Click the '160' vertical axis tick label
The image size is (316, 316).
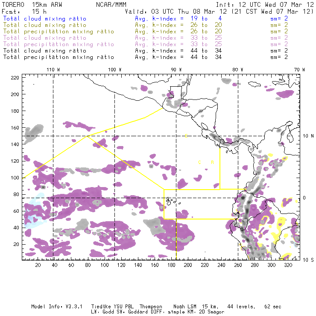15,128
